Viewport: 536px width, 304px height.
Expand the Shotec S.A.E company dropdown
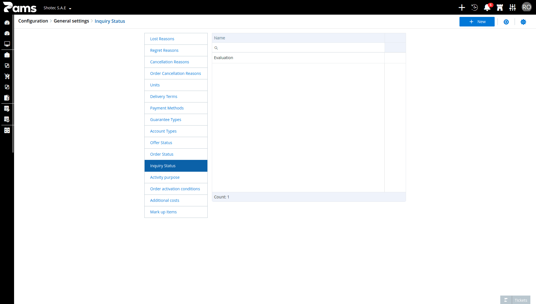tap(57, 8)
